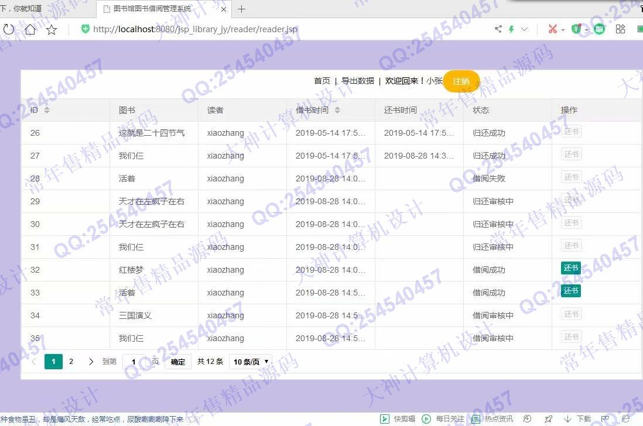
Task: Click the green lightning speed-mode icon
Action: tap(511, 29)
